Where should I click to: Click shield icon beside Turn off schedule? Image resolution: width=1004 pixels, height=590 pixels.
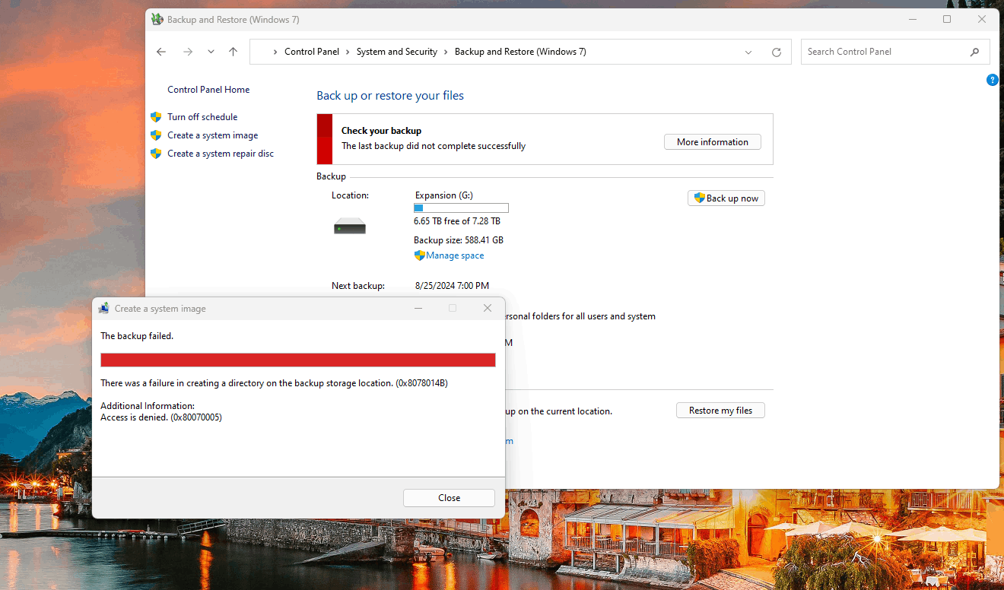click(x=156, y=117)
